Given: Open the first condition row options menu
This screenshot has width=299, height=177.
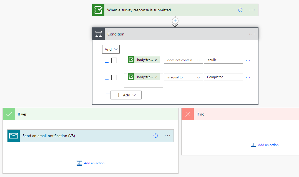Looking at the screenshot, I should (248, 60).
